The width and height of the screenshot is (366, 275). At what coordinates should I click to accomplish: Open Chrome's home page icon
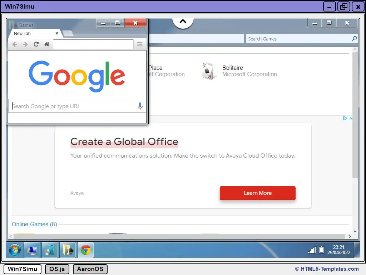[x=47, y=44]
